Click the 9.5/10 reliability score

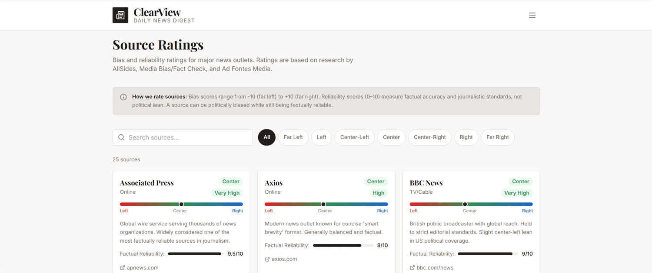[236, 254]
